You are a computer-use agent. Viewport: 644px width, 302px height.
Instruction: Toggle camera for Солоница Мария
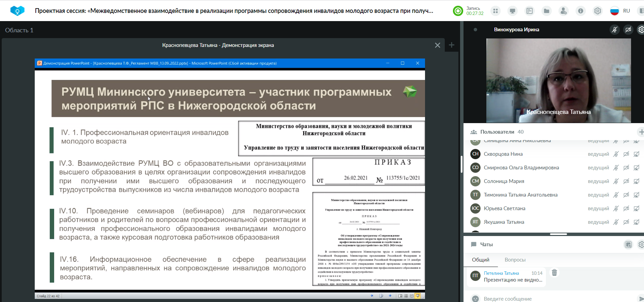click(626, 181)
